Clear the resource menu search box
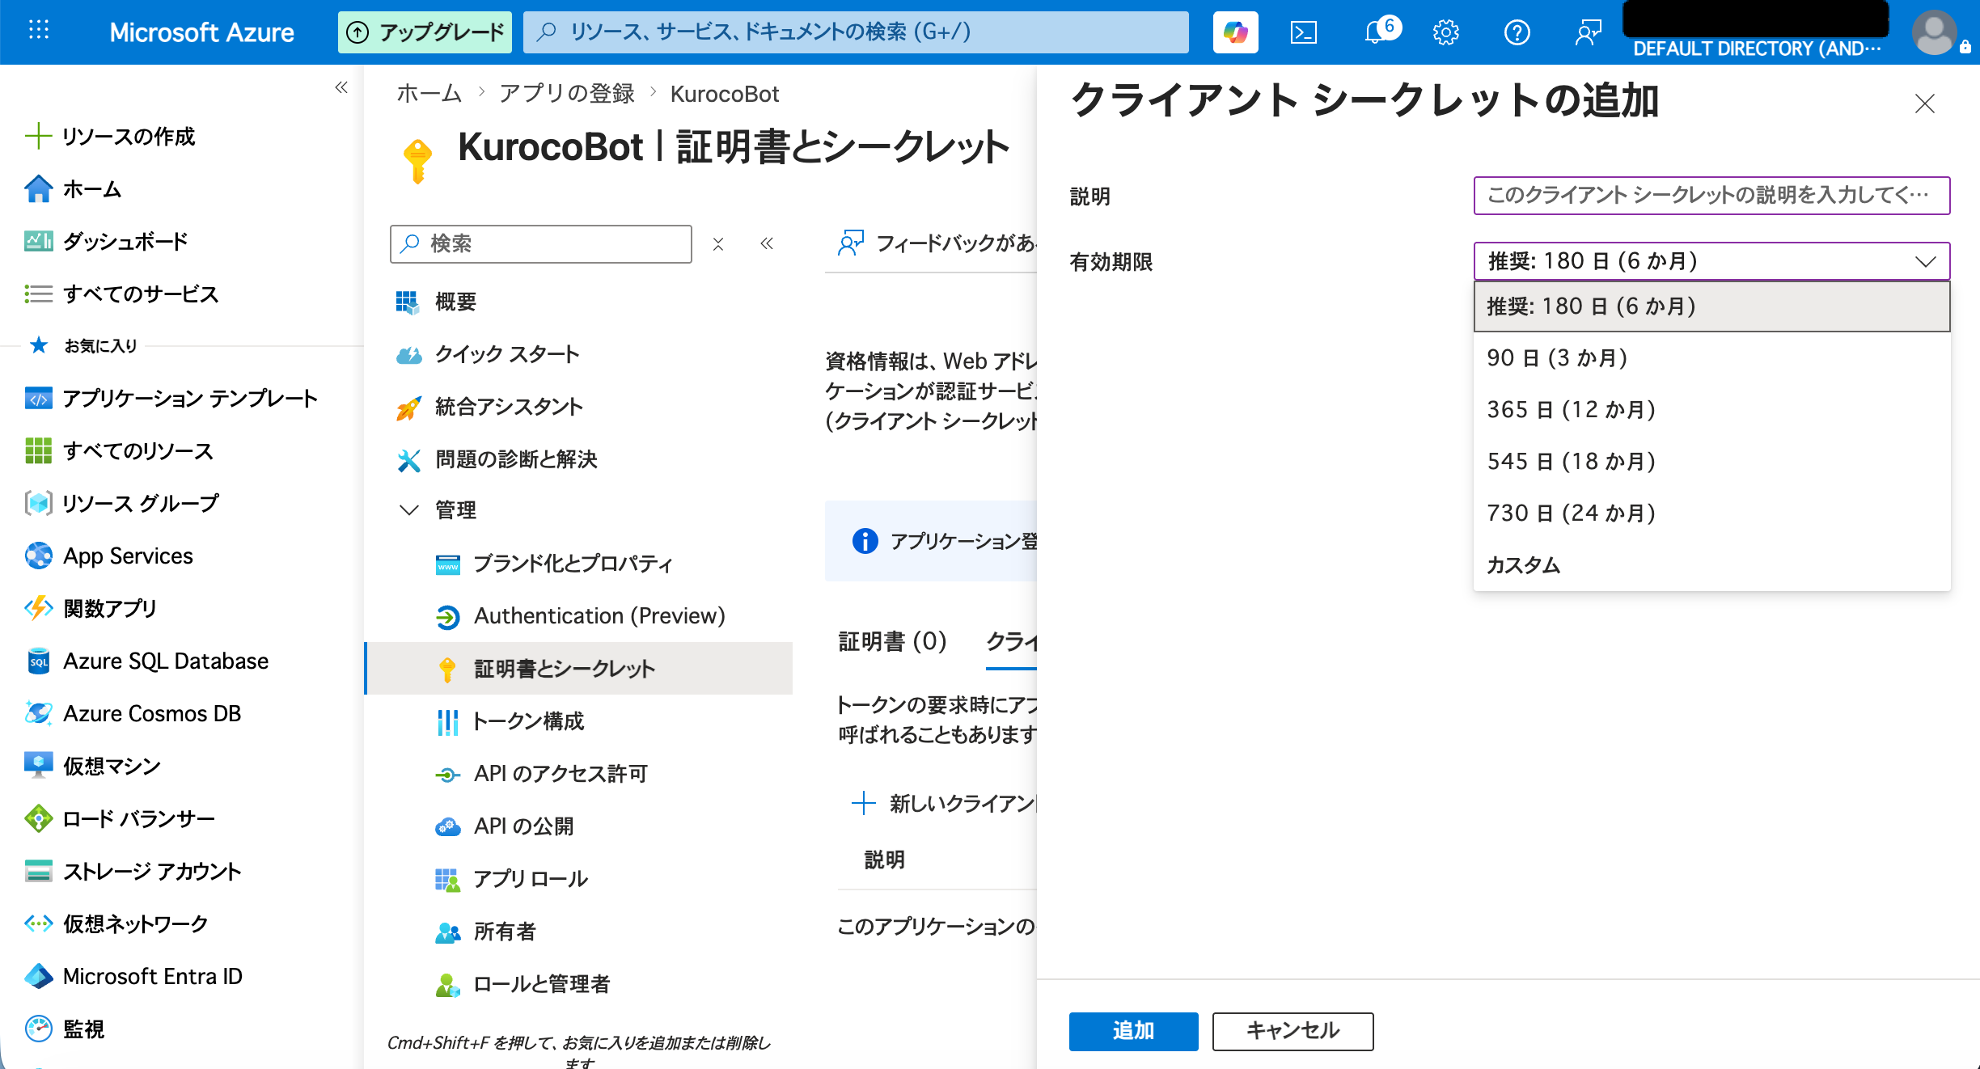Screen dimensions: 1980x1069 click(717, 243)
